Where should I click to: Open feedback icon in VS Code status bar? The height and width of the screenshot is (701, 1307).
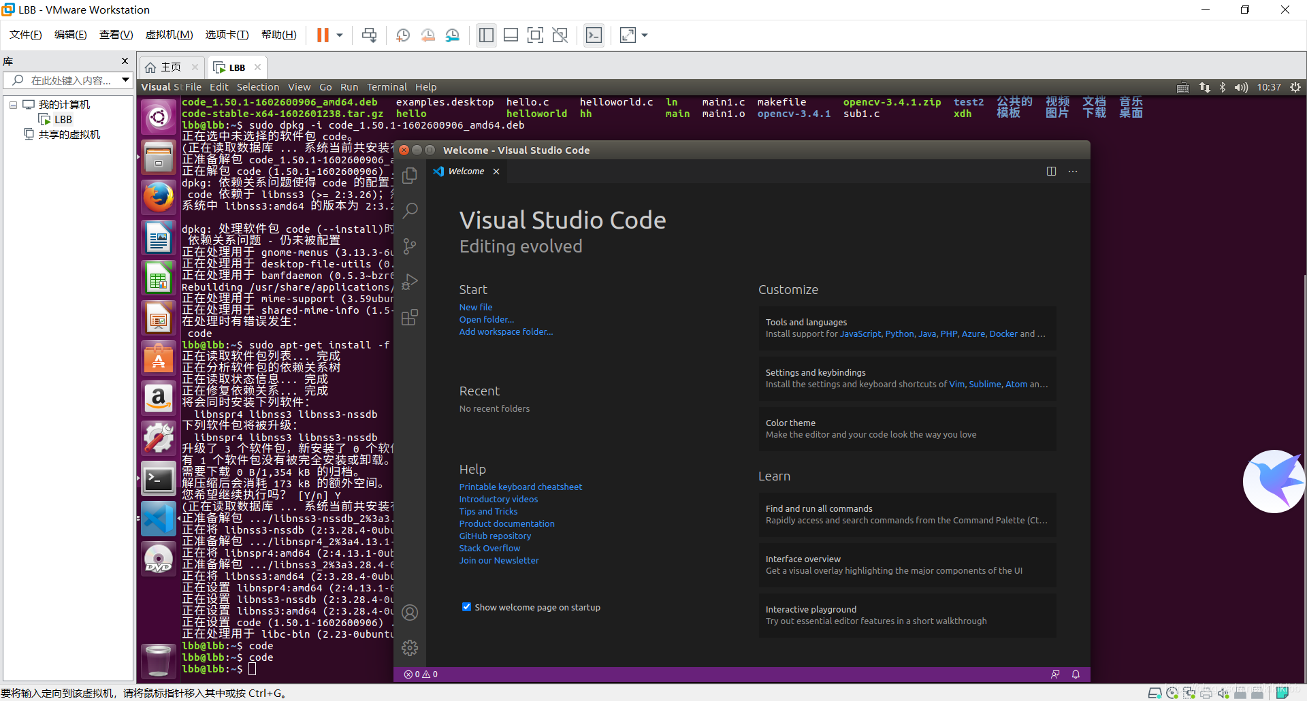1055,674
